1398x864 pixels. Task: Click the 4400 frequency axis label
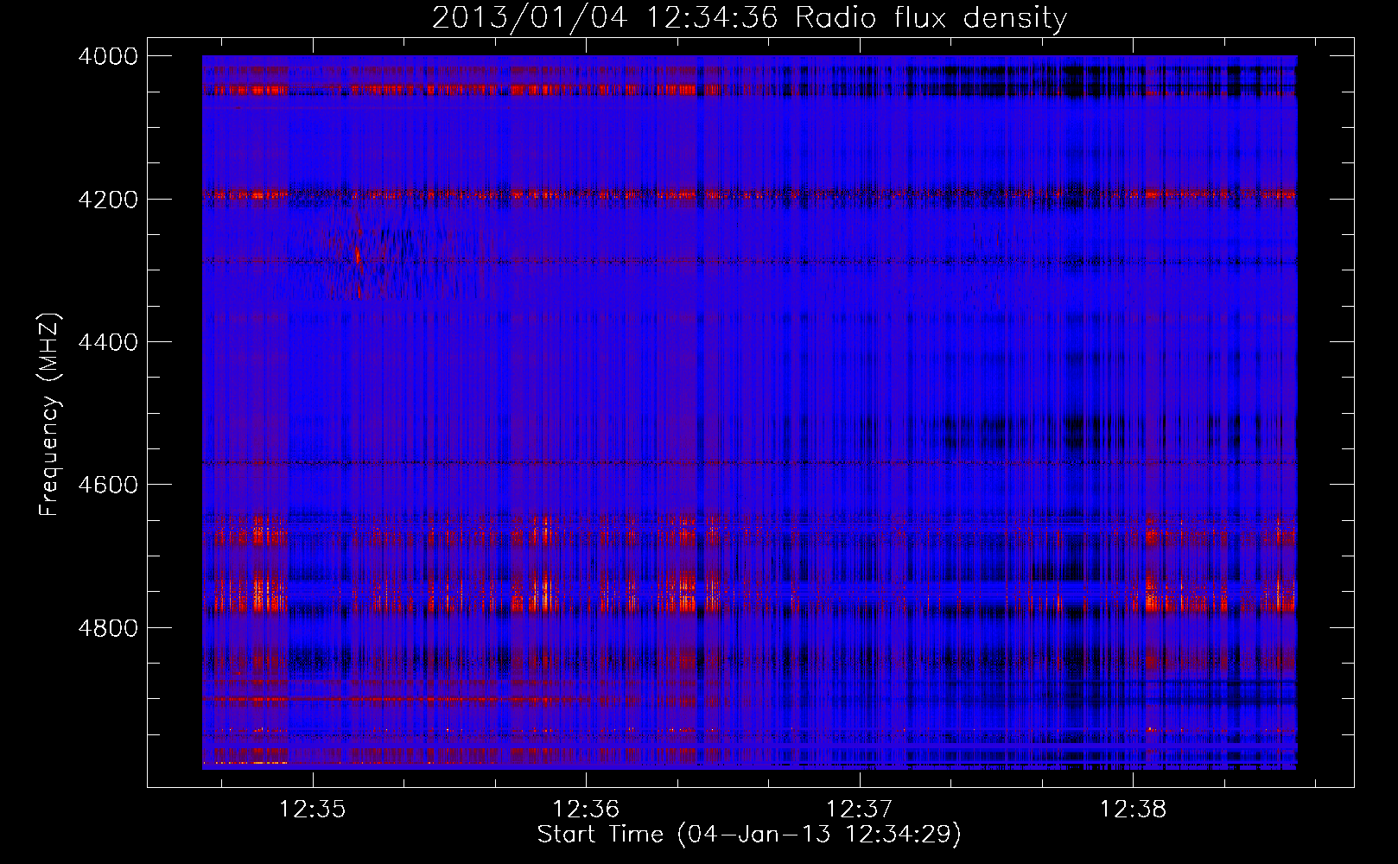tap(108, 342)
